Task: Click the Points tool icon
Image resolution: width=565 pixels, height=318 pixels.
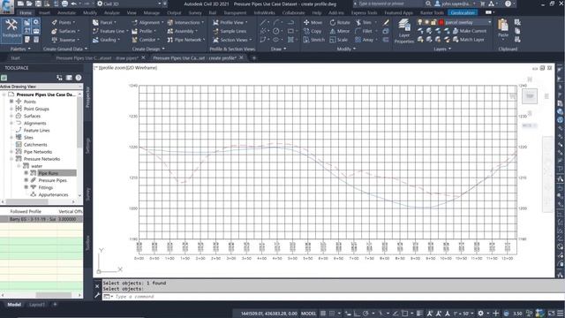Action: [55, 22]
